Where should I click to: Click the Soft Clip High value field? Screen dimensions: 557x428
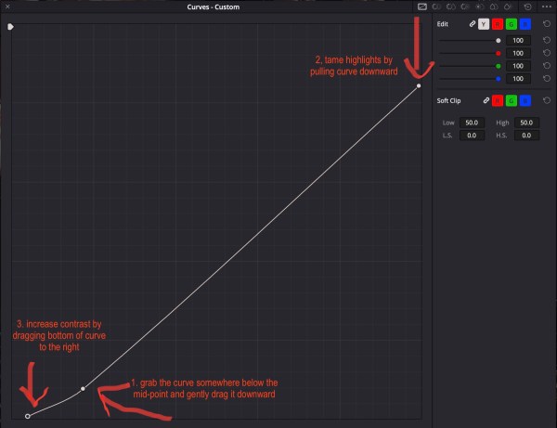525,123
